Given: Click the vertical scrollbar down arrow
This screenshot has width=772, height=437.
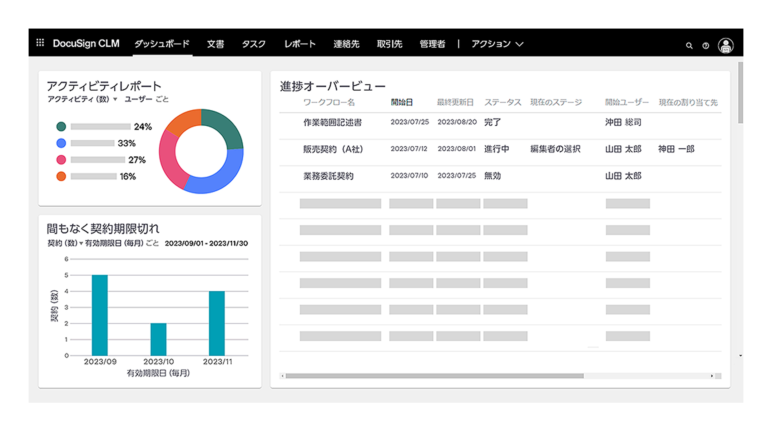Looking at the screenshot, I should point(740,356).
